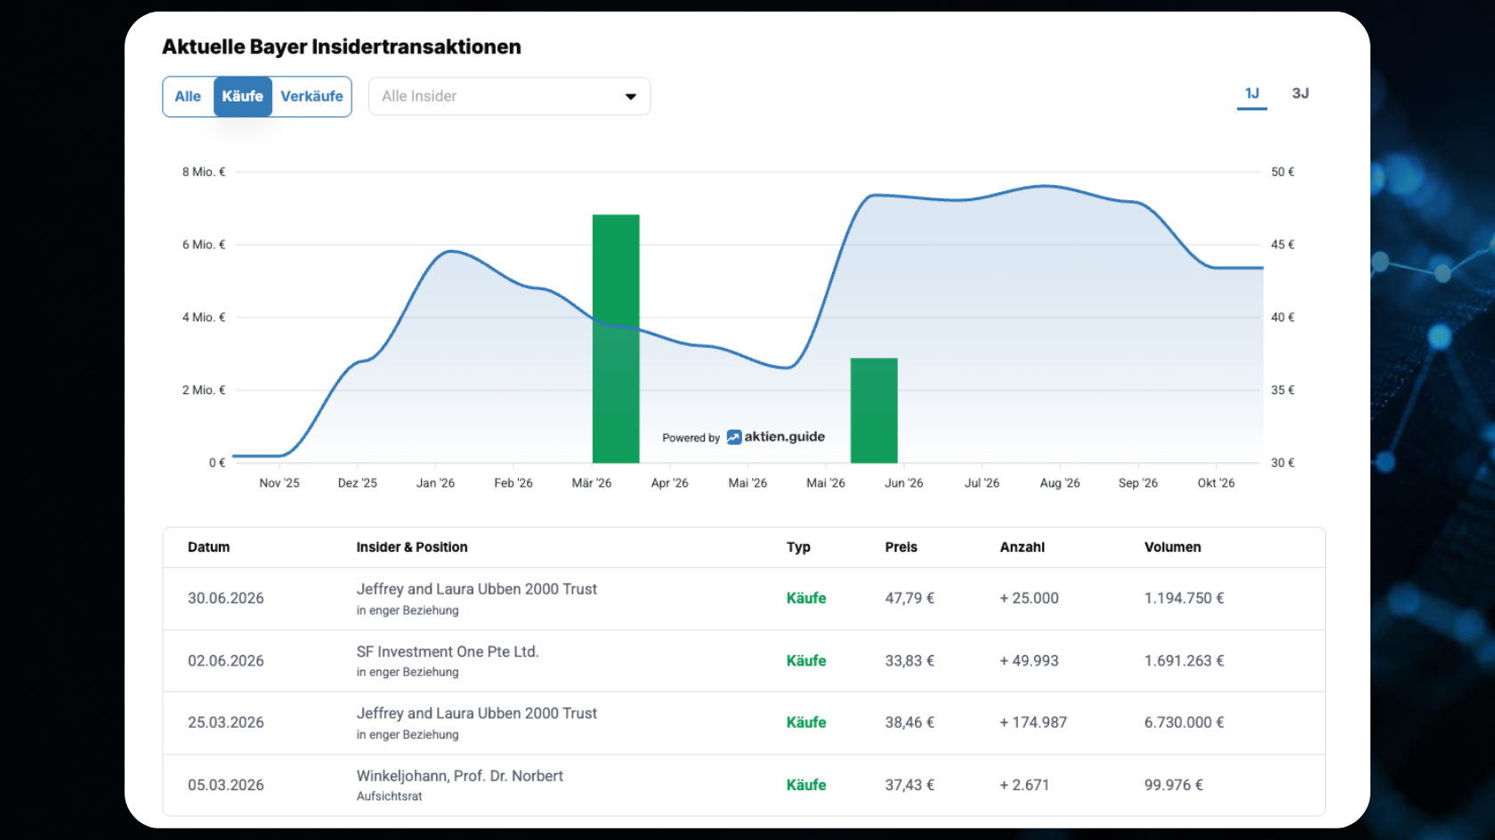Click Winkeljohann, Prof. Dr. Norbert
The image size is (1495, 840).
coord(460,776)
